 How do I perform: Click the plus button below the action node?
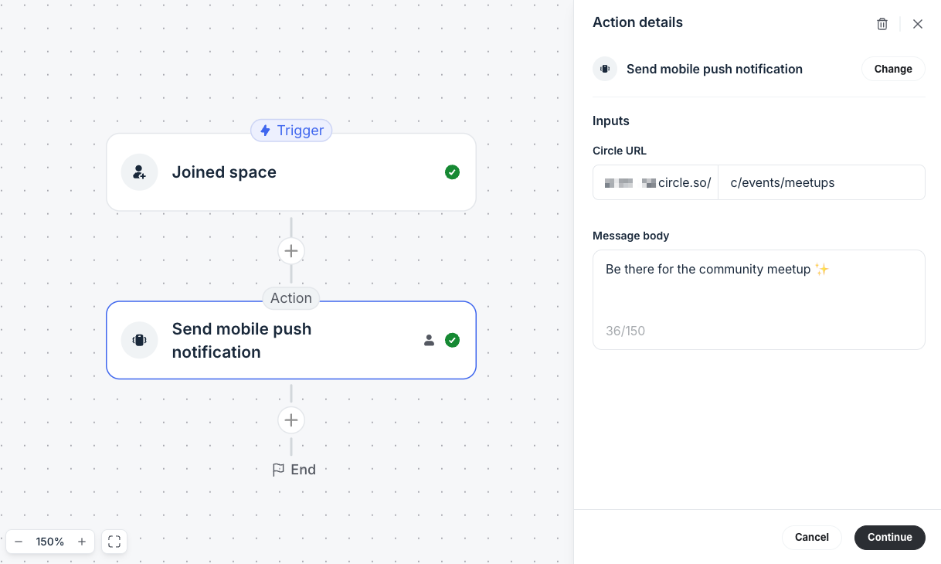[x=291, y=420]
